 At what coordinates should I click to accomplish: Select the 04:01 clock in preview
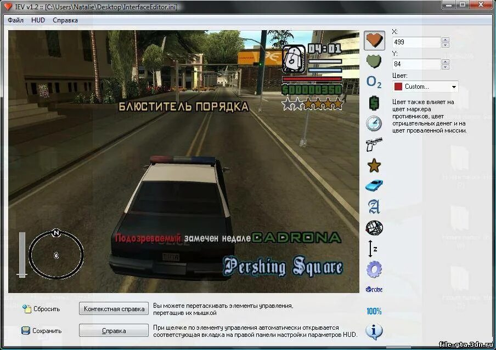point(325,49)
